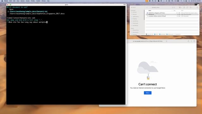
Task: Sort Finder list by Size column
Action: coord(175,10)
